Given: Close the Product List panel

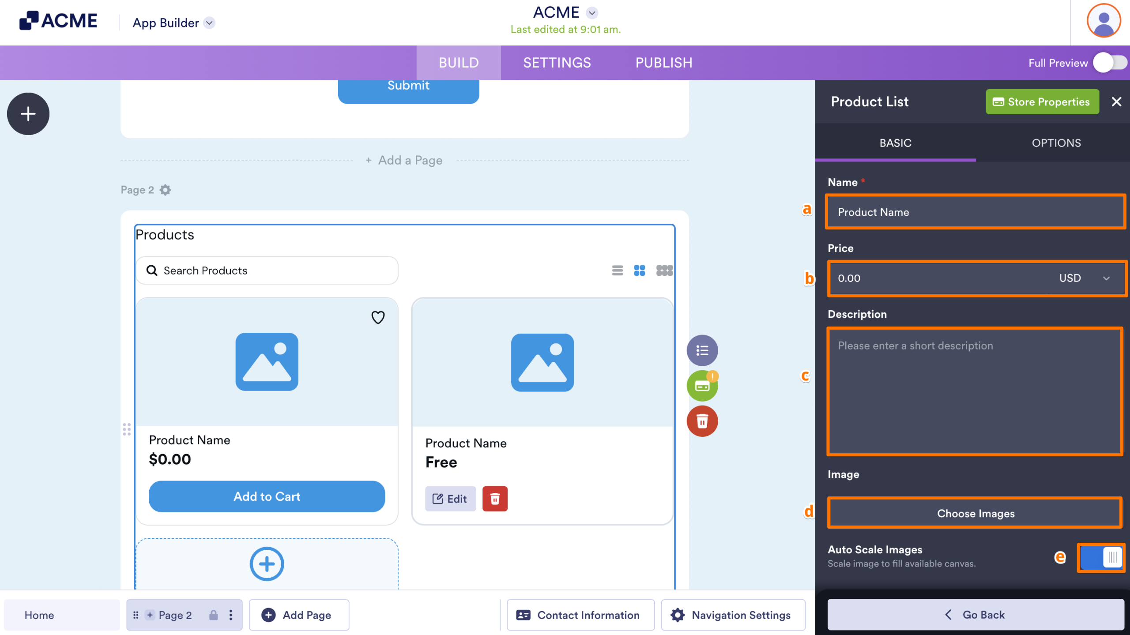Looking at the screenshot, I should click(1116, 101).
